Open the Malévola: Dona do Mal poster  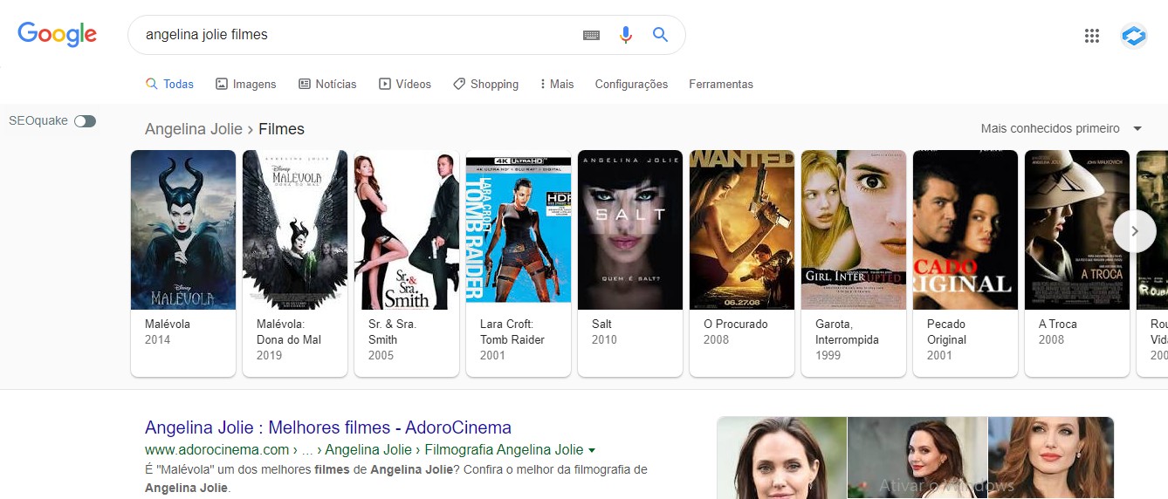(295, 229)
